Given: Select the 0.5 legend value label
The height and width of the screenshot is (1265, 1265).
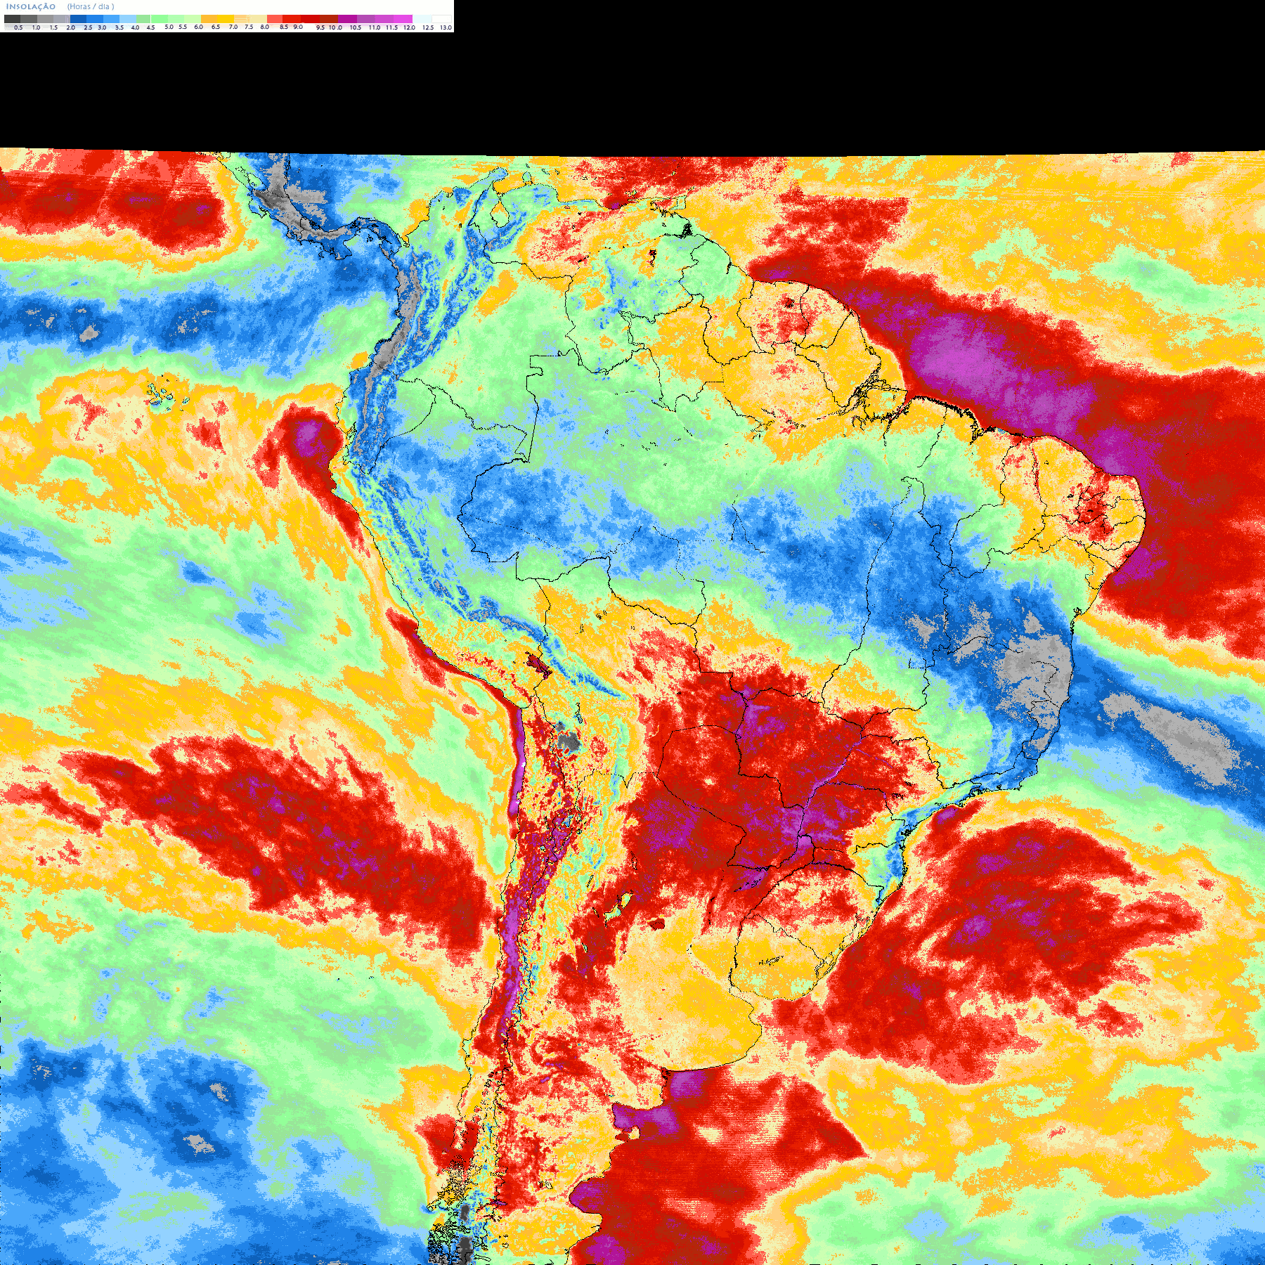Looking at the screenshot, I should [x=18, y=27].
